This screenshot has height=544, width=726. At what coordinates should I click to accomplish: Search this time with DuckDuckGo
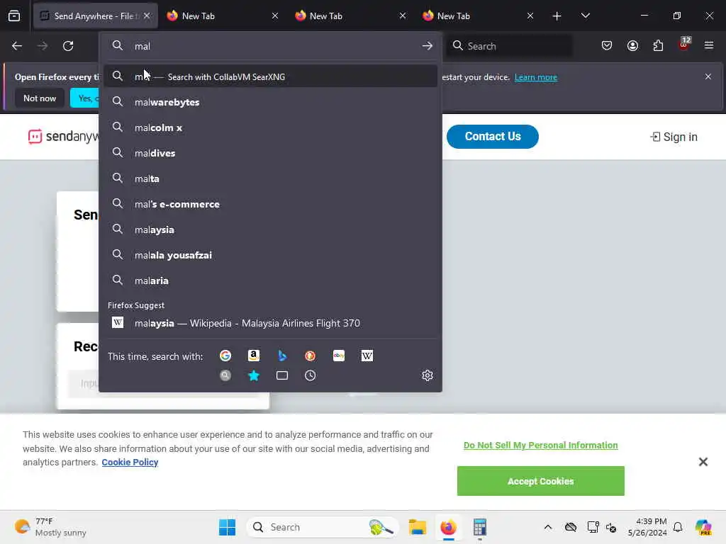click(x=311, y=356)
